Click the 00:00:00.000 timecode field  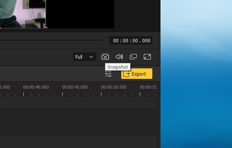131,41
